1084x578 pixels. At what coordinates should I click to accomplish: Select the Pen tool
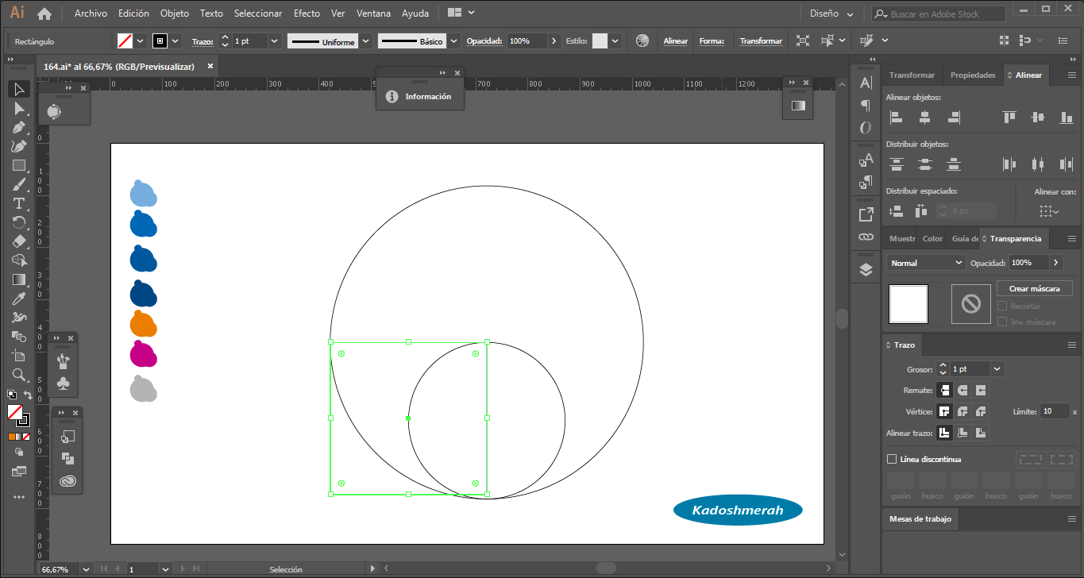pos(20,127)
